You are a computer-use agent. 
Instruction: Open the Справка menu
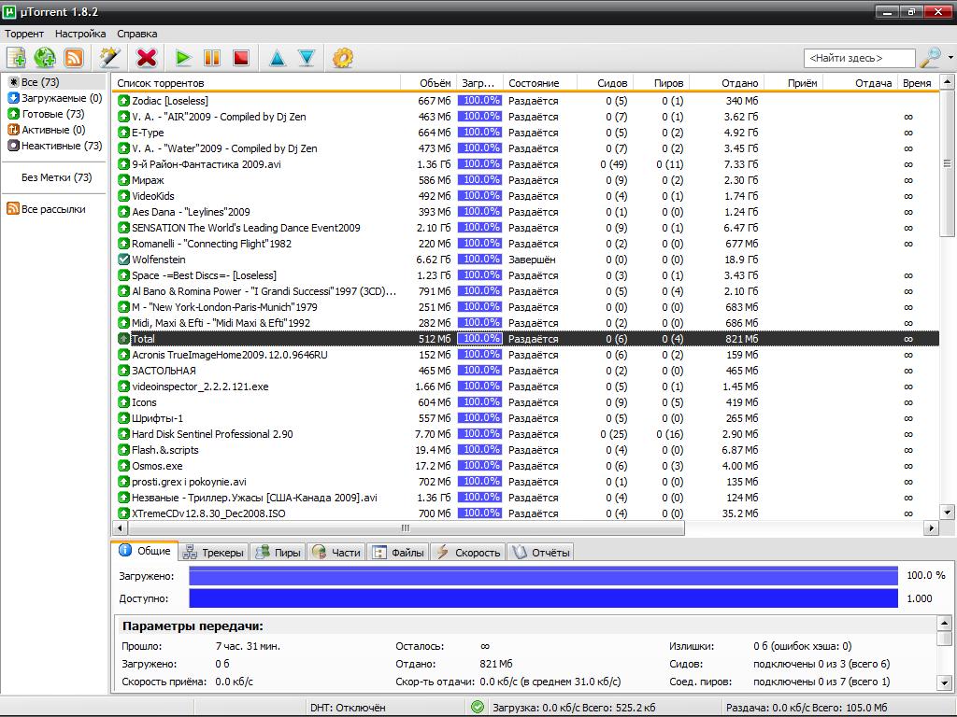(x=136, y=34)
